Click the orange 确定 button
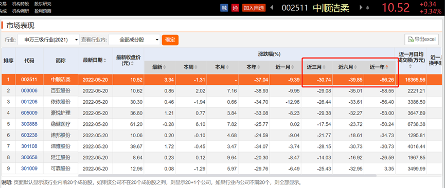The width and height of the screenshot is (445, 188). 170,40
